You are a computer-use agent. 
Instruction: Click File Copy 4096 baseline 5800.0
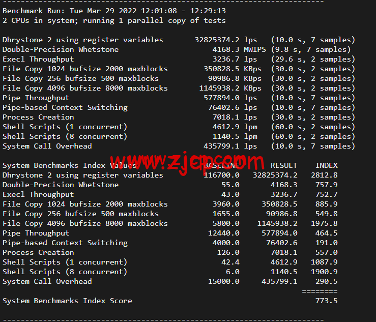click(226, 223)
